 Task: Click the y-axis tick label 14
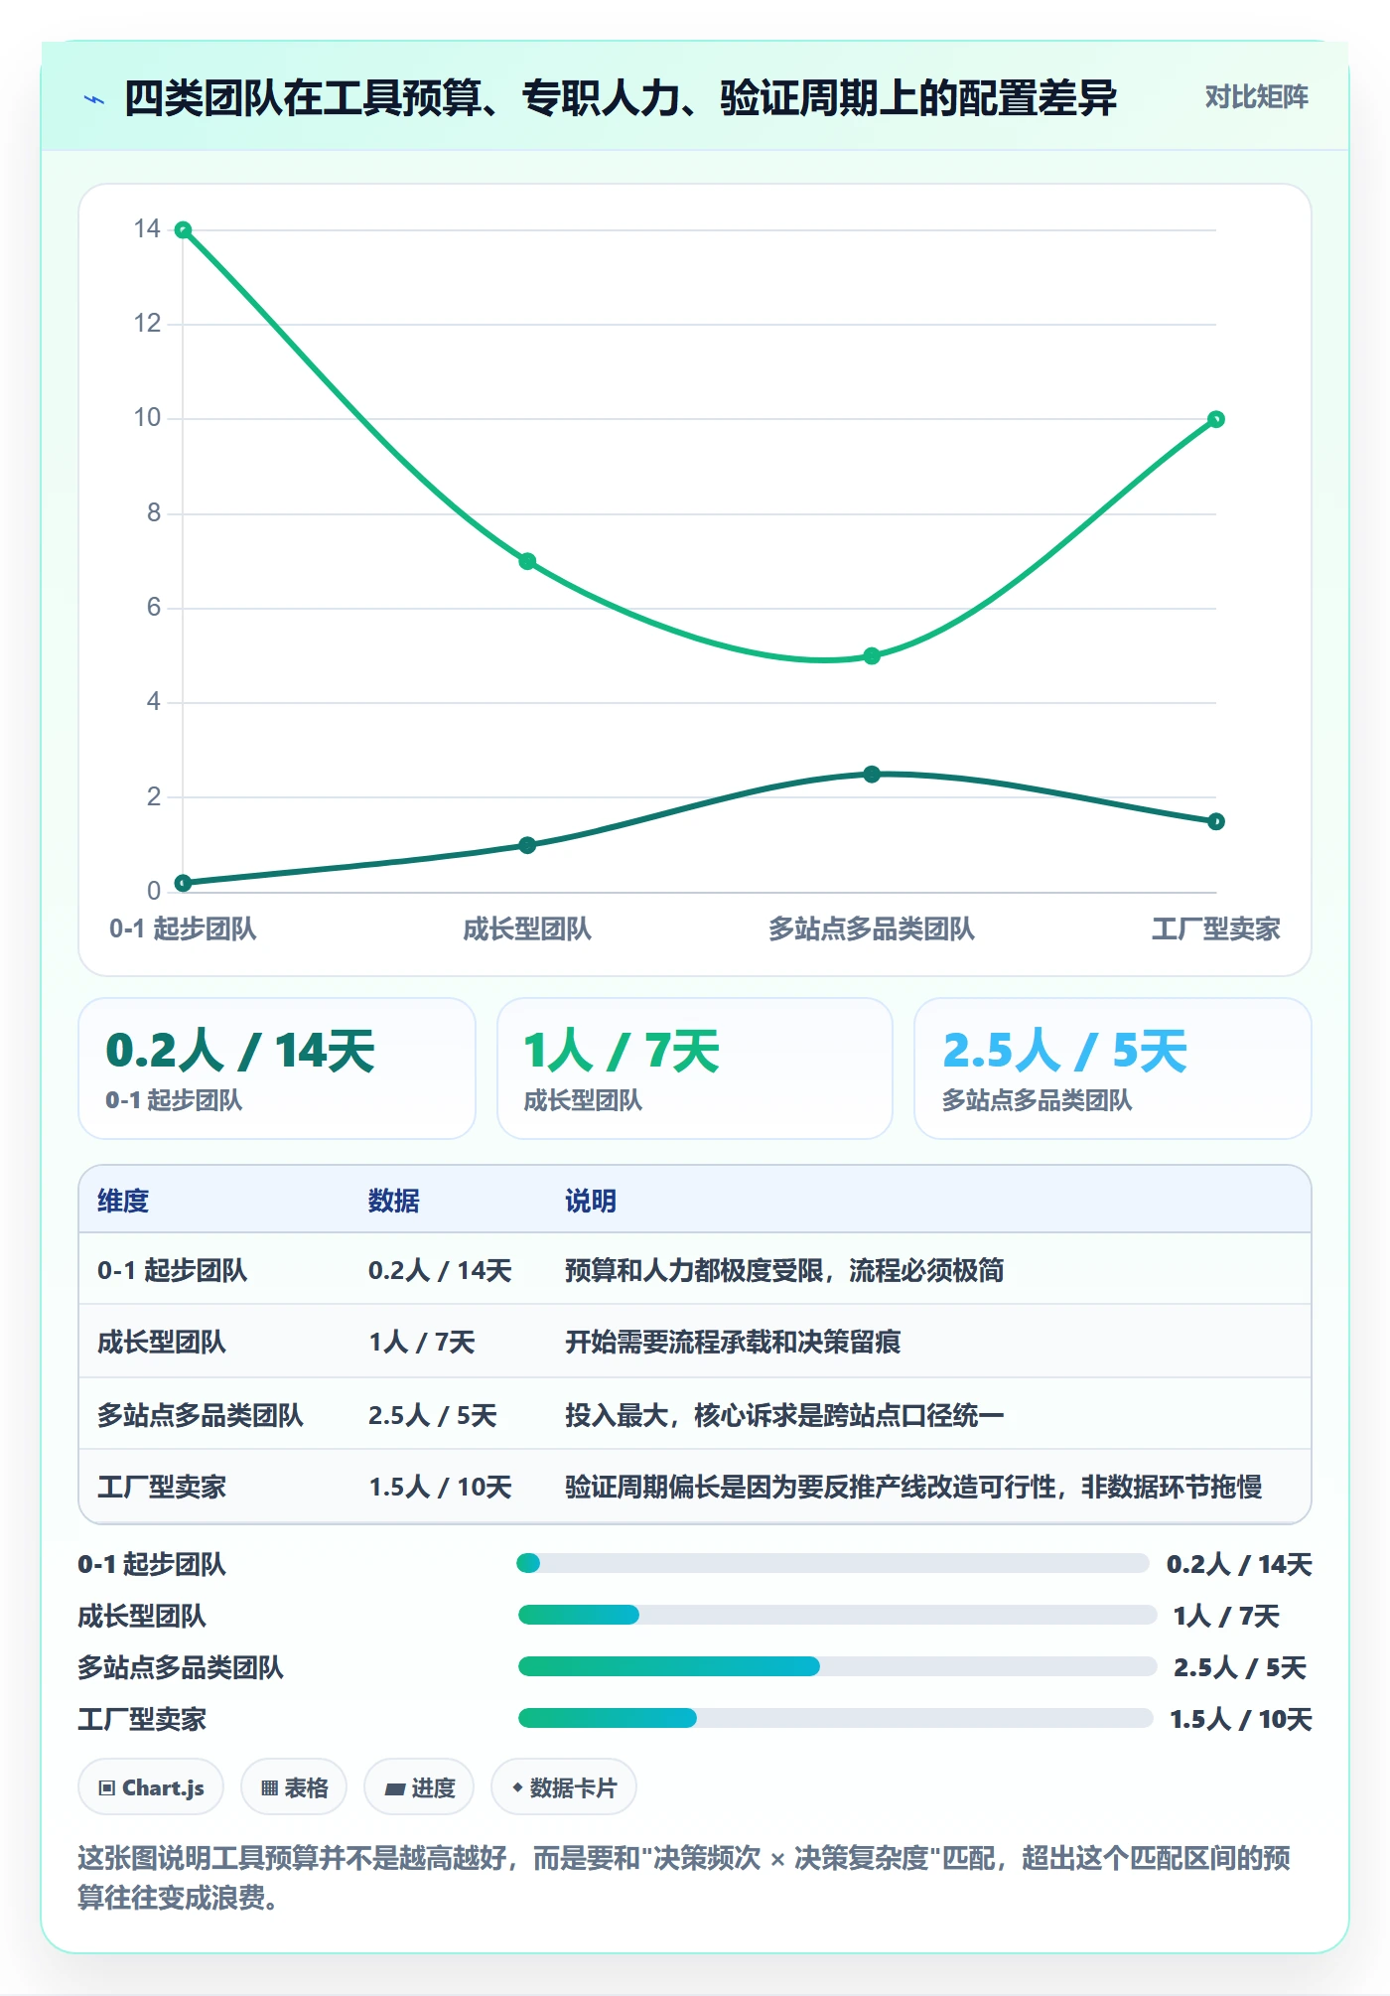point(147,229)
